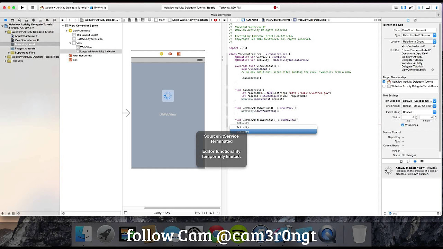This screenshot has height=249, width=443.
Task: Open the Find navigator
Action: [19, 20]
